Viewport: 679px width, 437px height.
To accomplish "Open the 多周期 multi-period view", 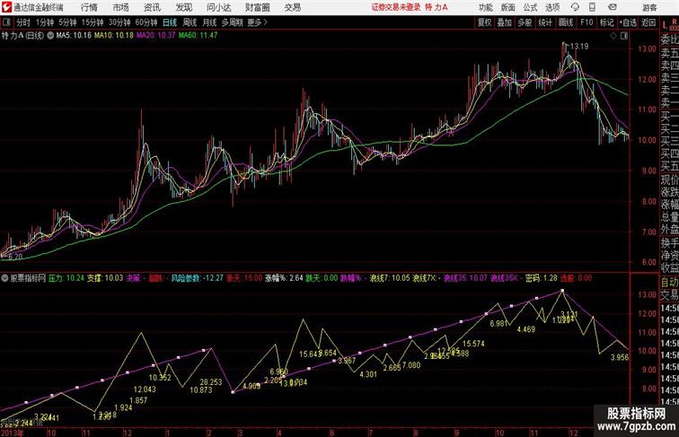I will 232,22.
